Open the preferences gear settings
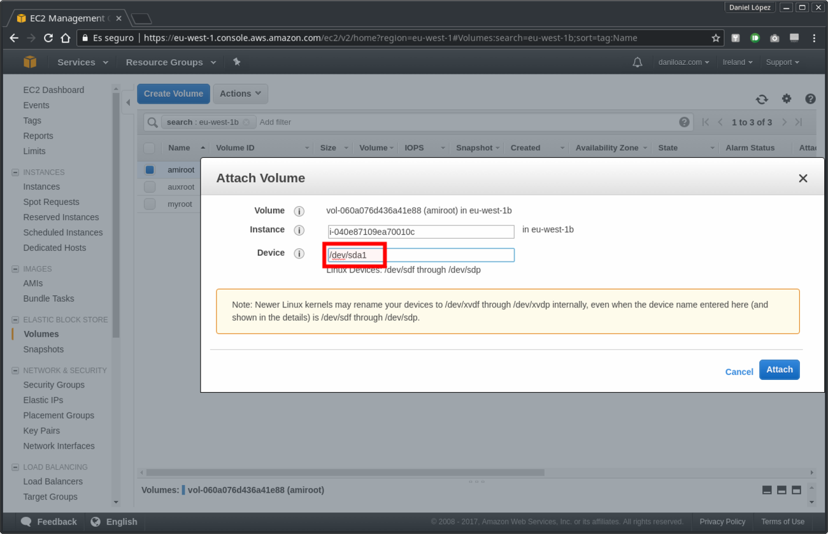828x534 pixels. (x=787, y=99)
